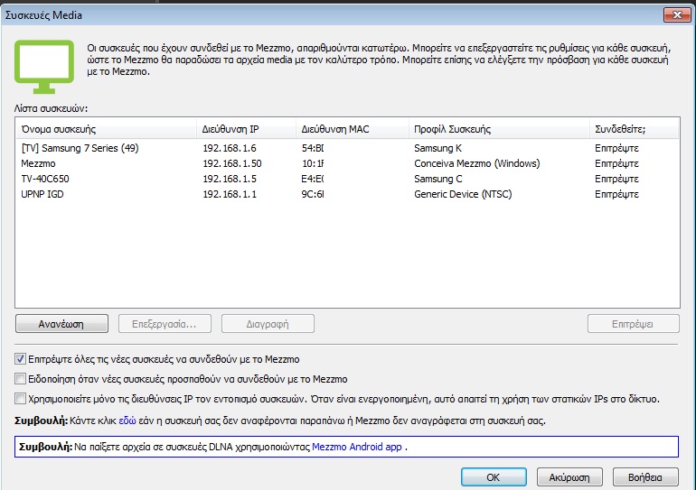The width and height of the screenshot is (696, 490).
Task: Click the Διαγραφή button
Action: (x=268, y=324)
